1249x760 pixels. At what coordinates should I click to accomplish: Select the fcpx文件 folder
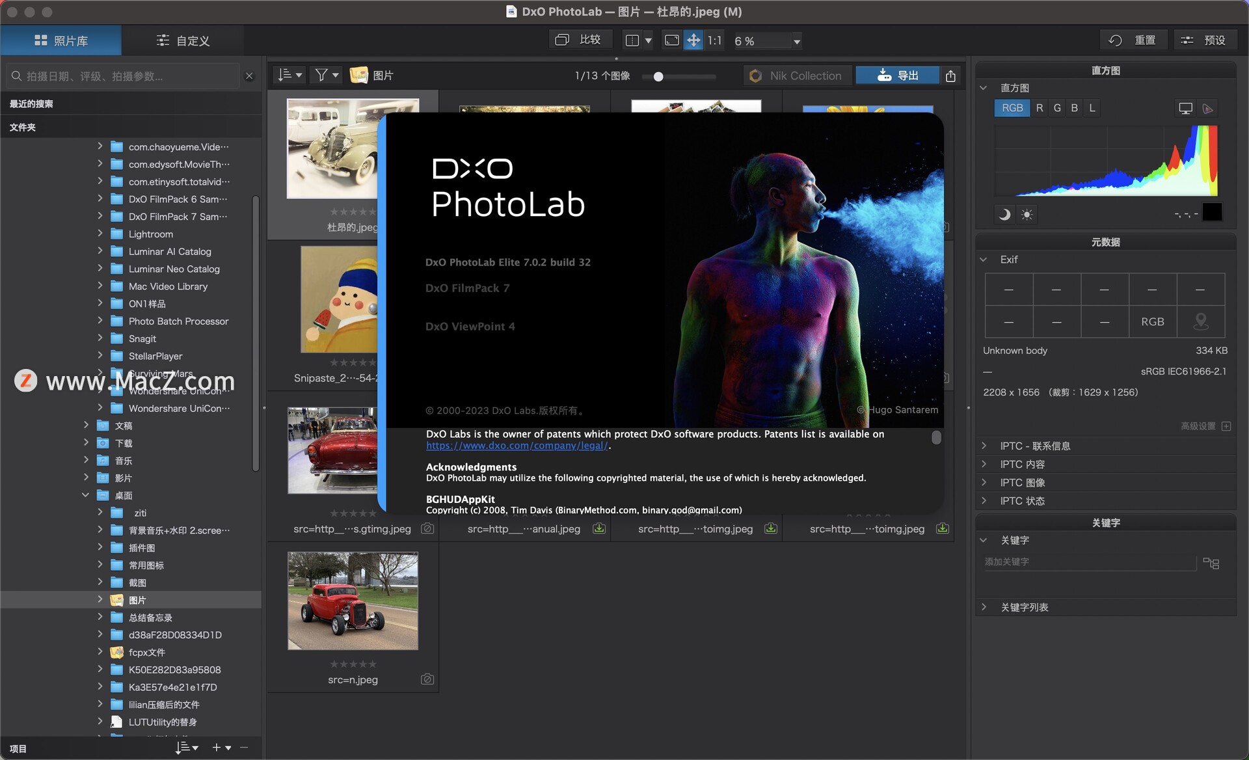tap(146, 652)
